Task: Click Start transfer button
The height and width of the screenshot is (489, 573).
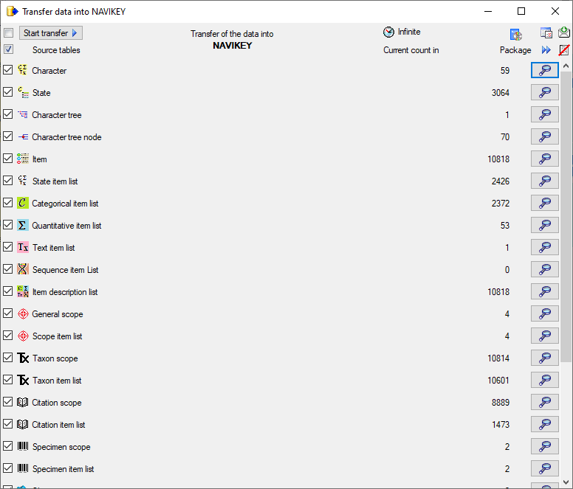Action: 51,33
